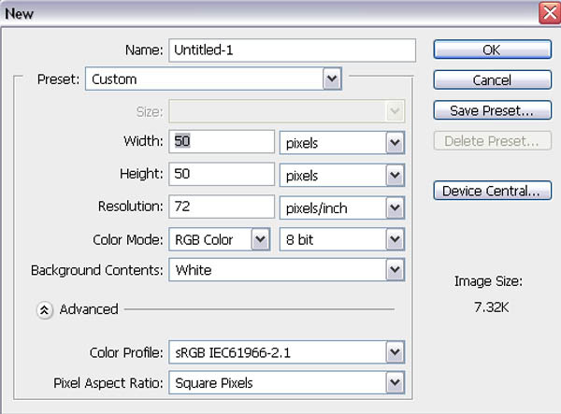Click the Width input field

point(221,143)
